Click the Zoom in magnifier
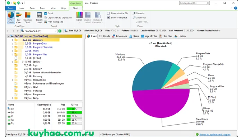The image size is (243, 137). point(134,13)
